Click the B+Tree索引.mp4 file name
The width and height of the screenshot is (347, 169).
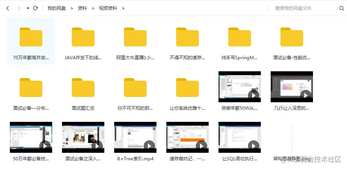pos(135,159)
